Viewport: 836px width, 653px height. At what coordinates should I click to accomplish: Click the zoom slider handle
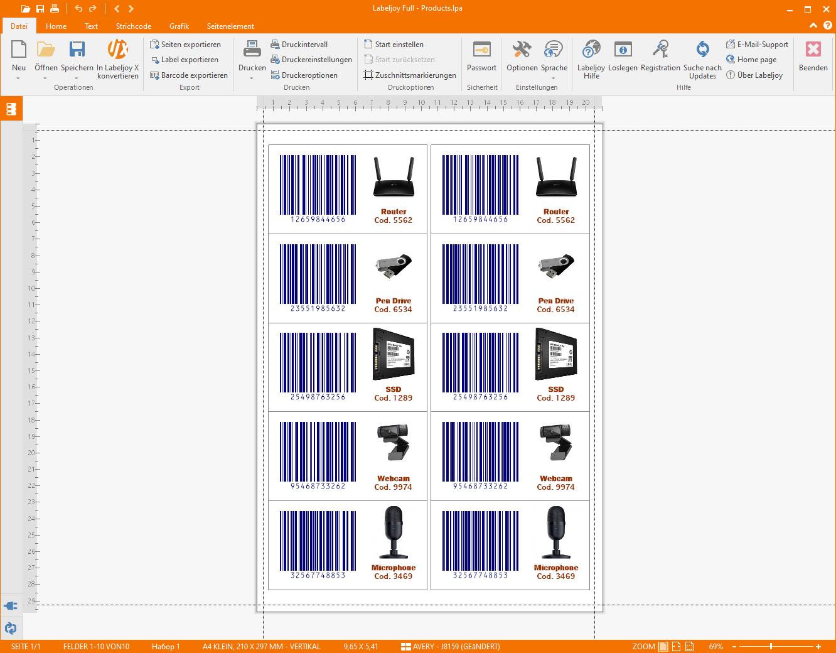pyautogui.click(x=771, y=646)
